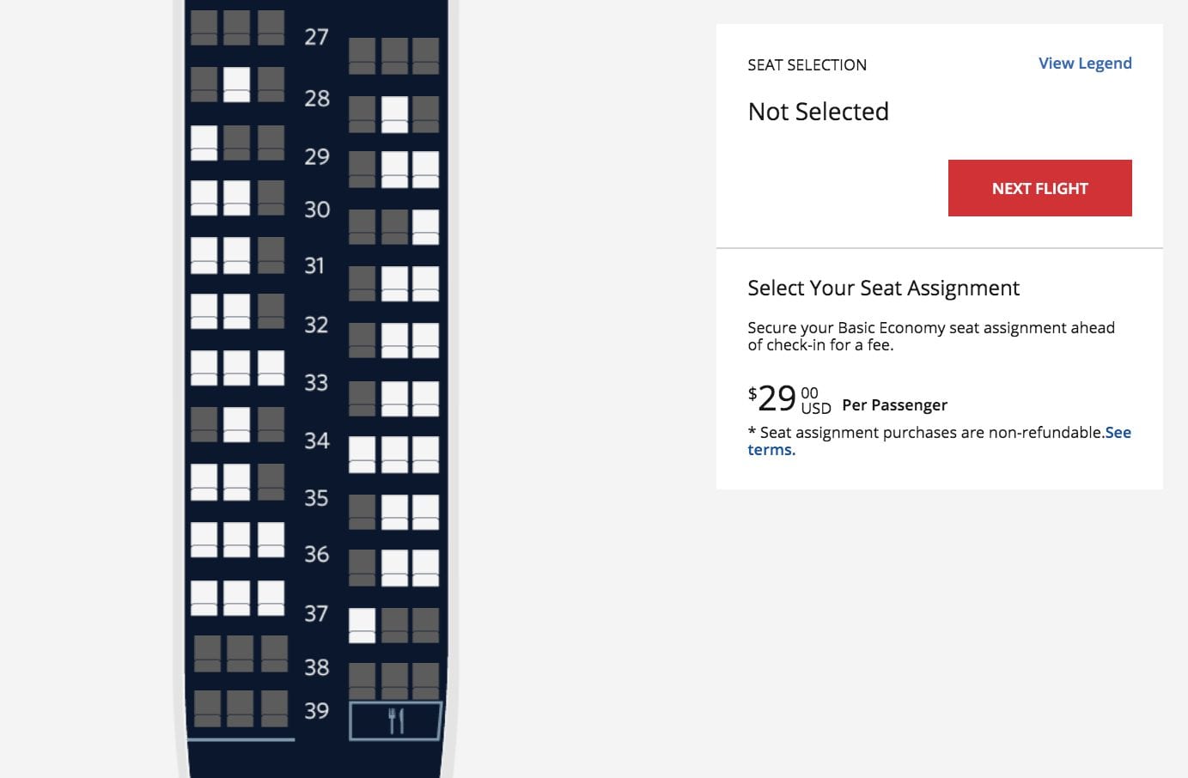Select the white window seat in row 37 right section
Screen dimensions: 1188x778
click(361, 624)
